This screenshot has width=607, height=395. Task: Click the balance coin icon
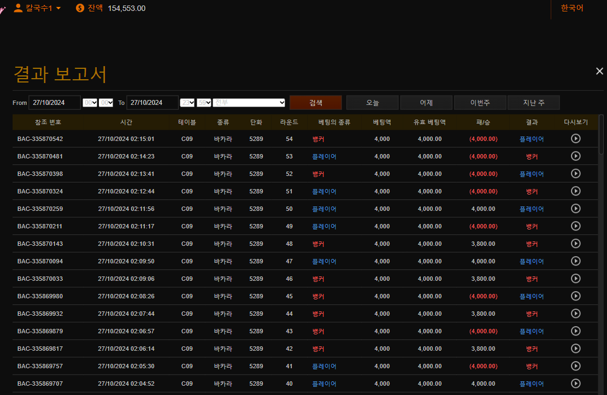[x=80, y=8]
